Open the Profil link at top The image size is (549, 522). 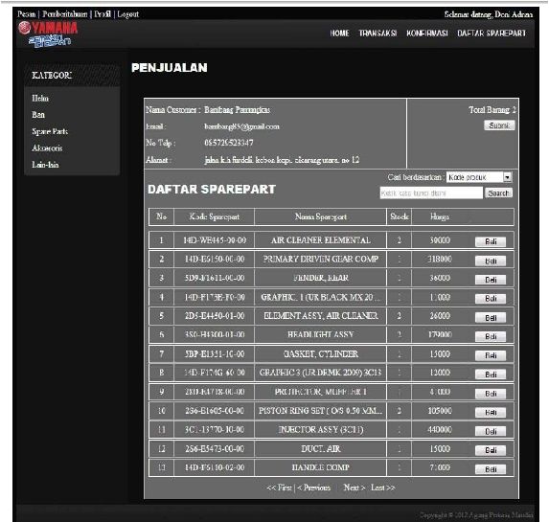coord(103,14)
